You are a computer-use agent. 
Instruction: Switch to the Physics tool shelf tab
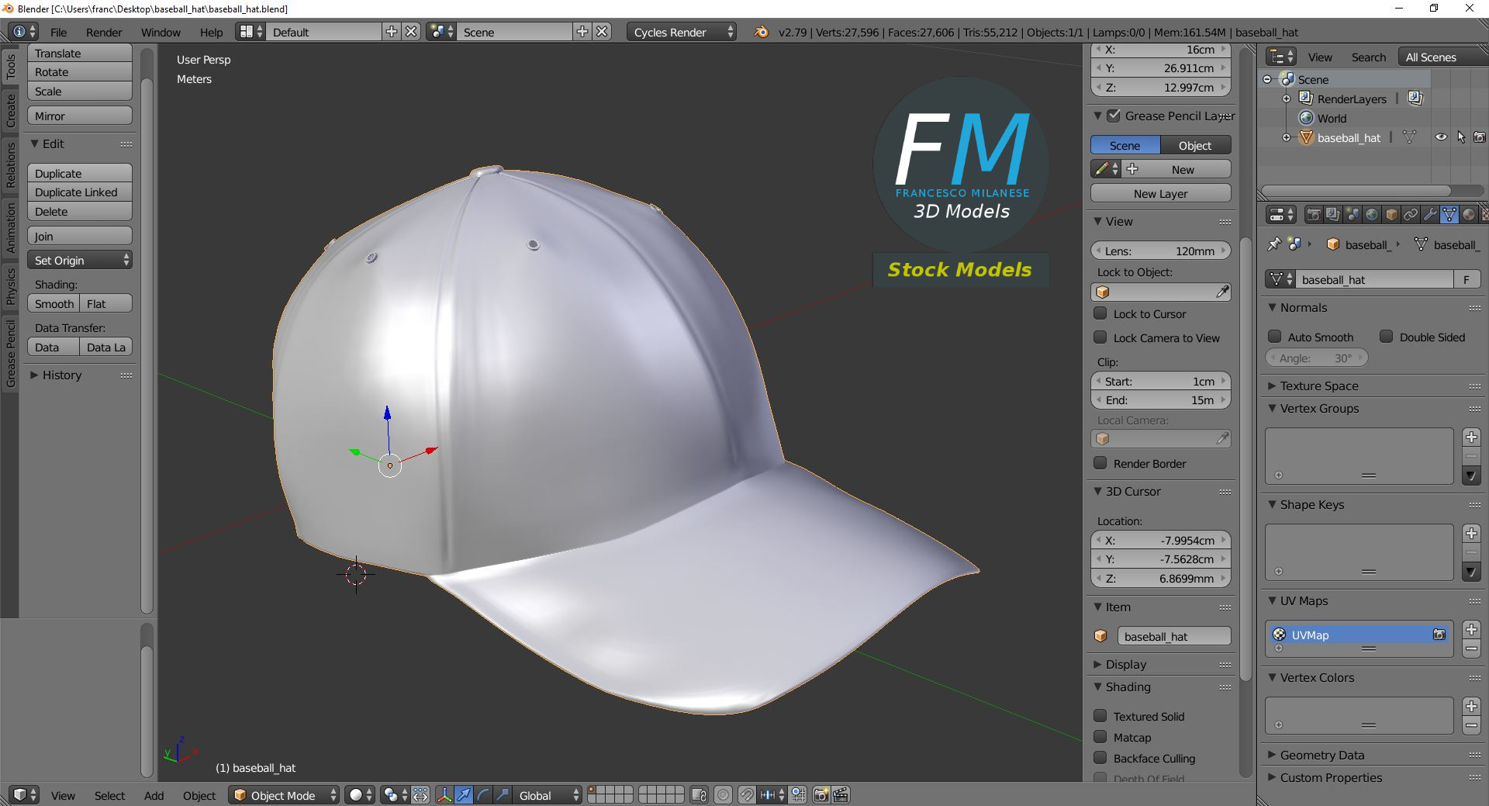pos(11,286)
